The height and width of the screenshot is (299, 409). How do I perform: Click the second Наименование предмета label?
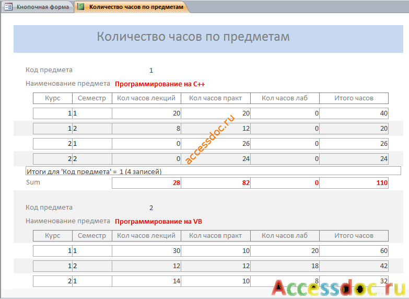[x=68, y=221]
